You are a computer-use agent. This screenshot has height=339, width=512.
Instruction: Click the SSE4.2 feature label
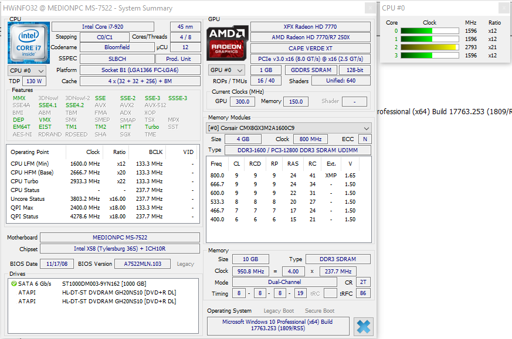click(74, 105)
